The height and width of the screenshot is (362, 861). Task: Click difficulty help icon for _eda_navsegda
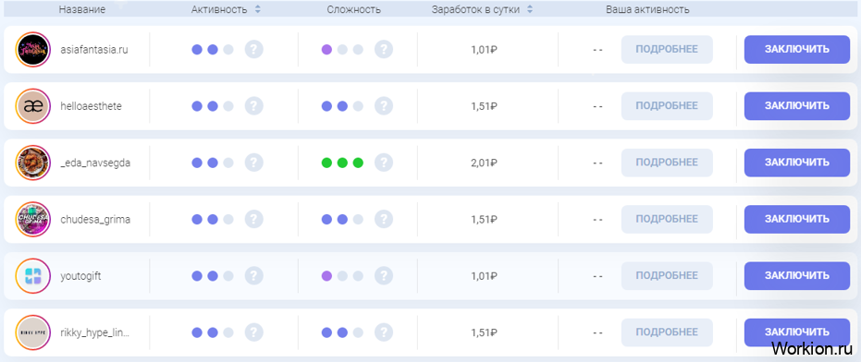(x=384, y=163)
